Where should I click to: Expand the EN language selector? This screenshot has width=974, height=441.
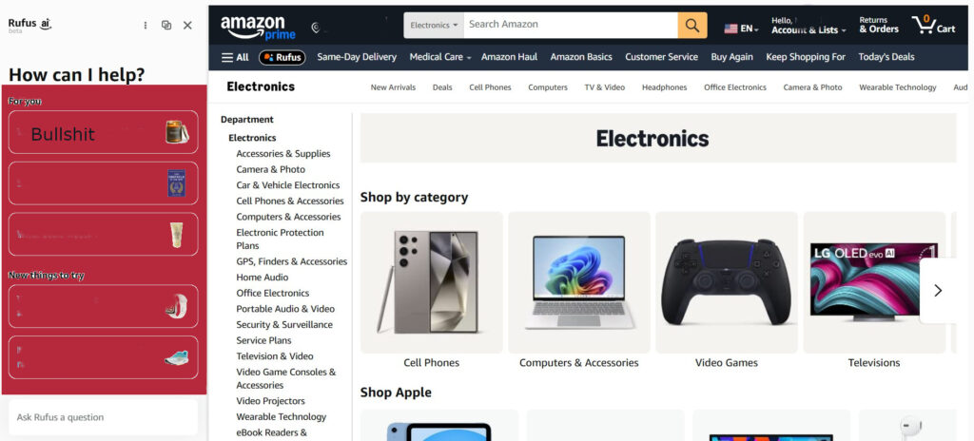742,29
